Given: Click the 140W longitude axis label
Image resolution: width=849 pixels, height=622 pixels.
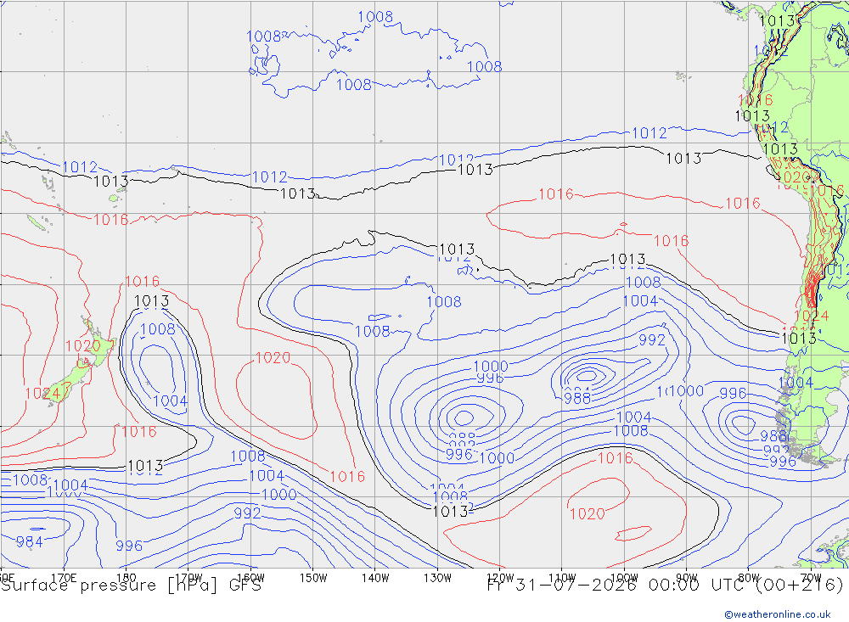Looking at the screenshot, I should pos(375,578).
